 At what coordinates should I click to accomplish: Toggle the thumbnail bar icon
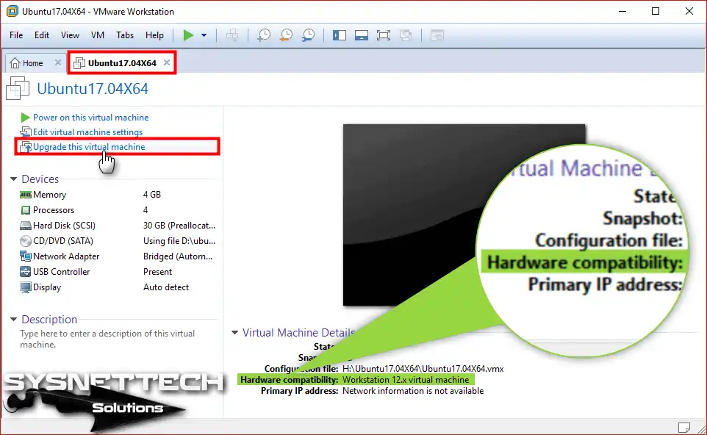(x=361, y=35)
